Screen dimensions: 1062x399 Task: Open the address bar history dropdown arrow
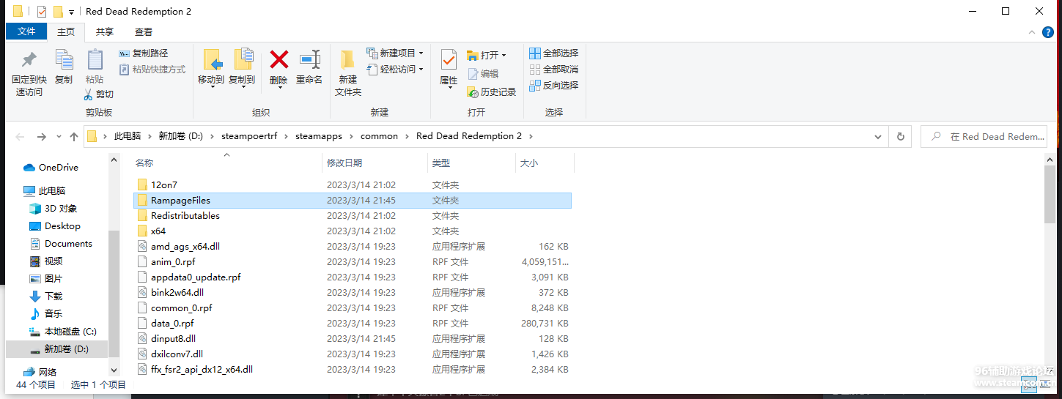(x=878, y=136)
